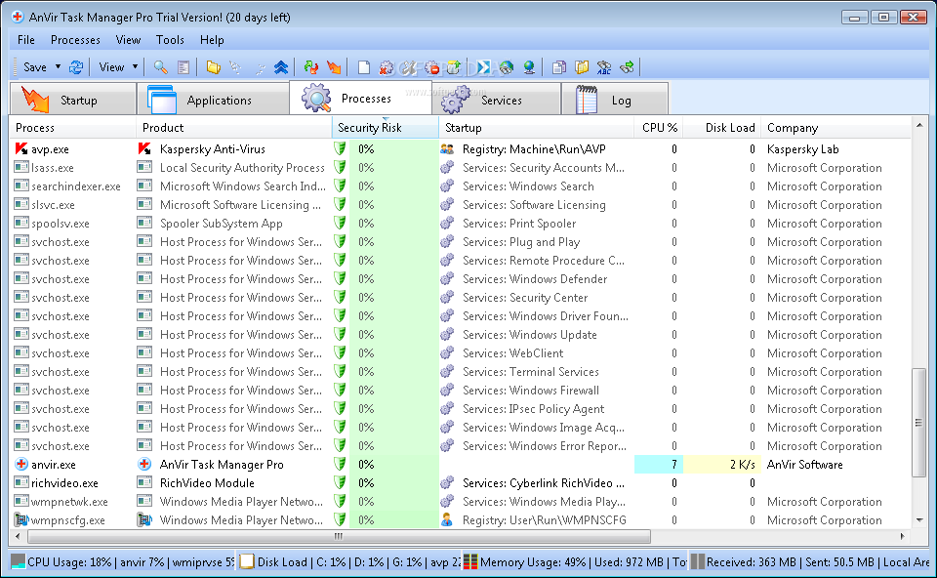The height and width of the screenshot is (578, 937).
Task: Click the gear with red stop sign icon
Action: click(x=431, y=67)
